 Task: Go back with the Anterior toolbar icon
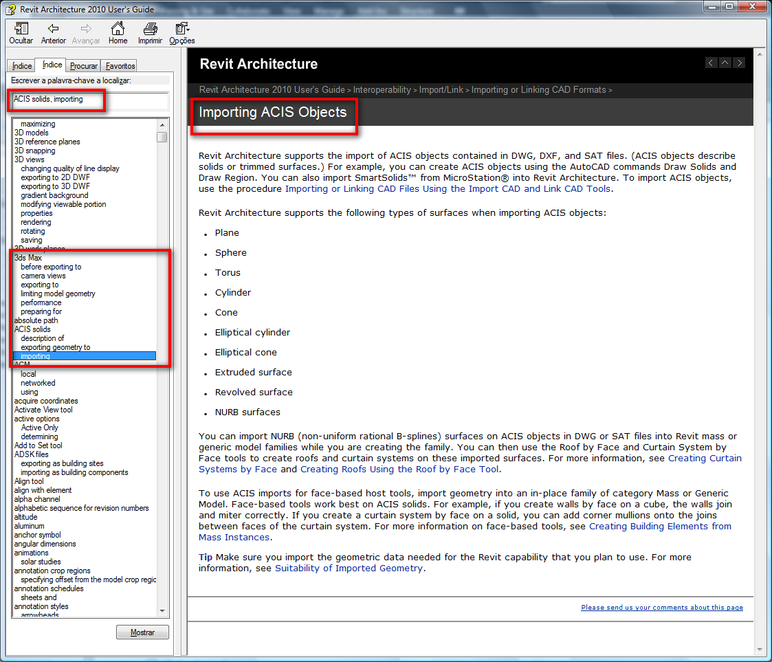tap(53, 33)
